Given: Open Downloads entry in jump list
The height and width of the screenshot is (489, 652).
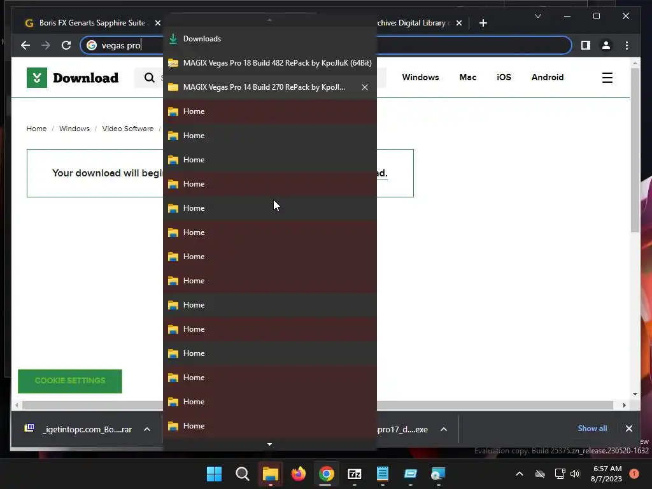Looking at the screenshot, I should tap(270, 39).
